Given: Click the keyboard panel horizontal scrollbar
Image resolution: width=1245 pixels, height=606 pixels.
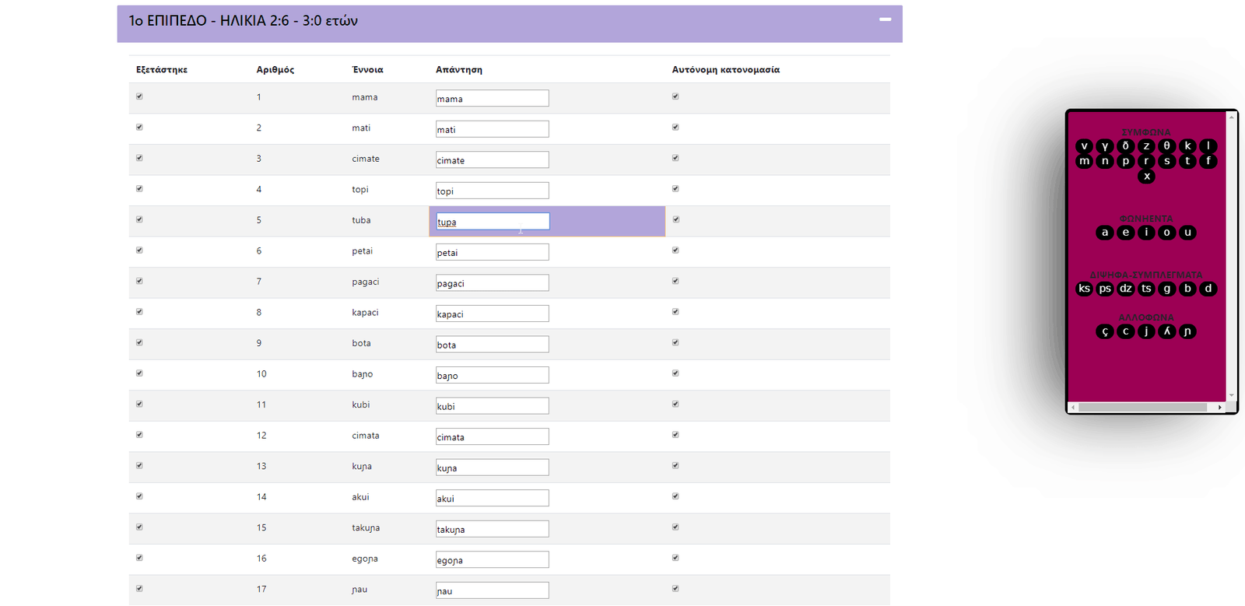Looking at the screenshot, I should tap(1142, 407).
